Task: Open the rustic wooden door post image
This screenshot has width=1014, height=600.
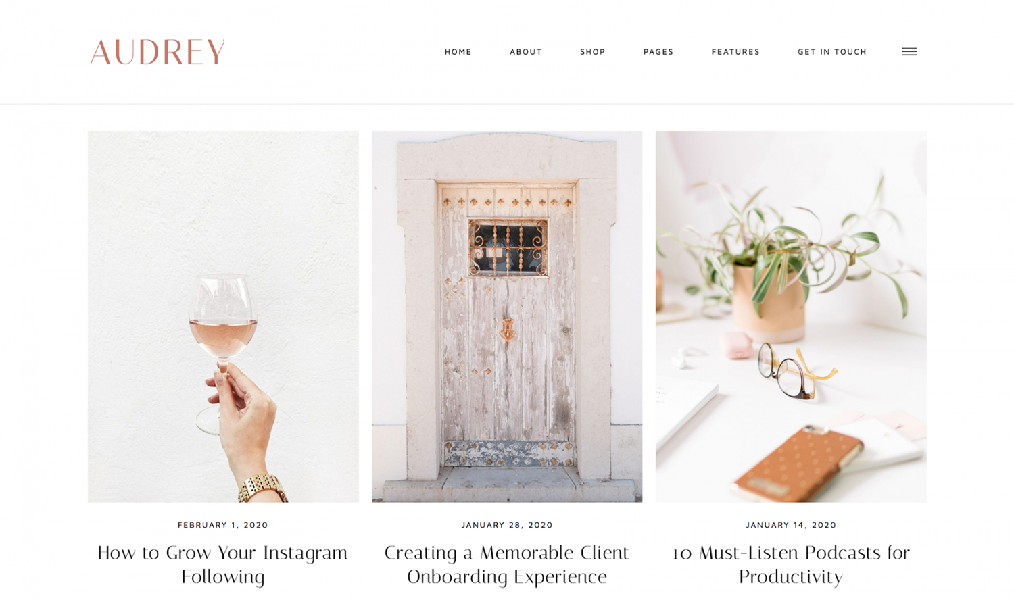Action: pos(507,316)
